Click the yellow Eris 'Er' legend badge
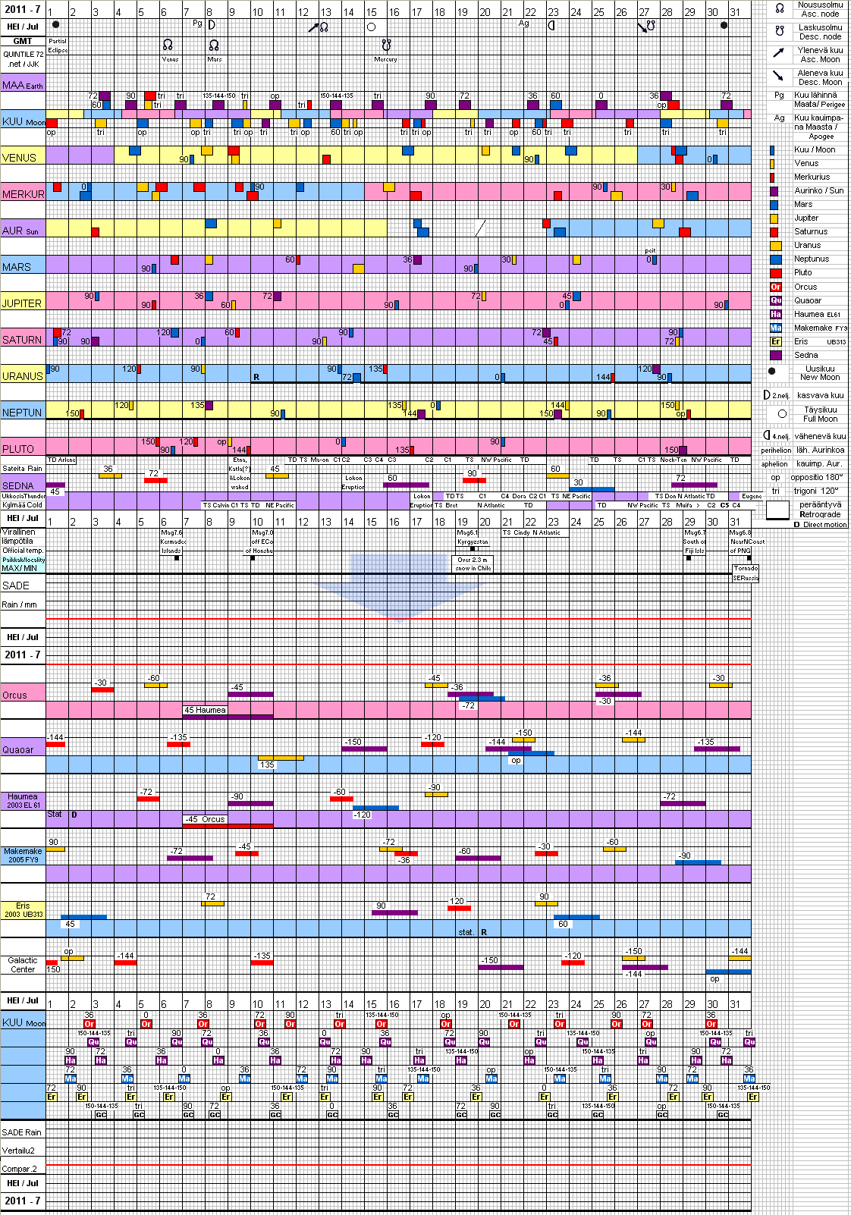This screenshot has height=1215, width=851. coord(775,341)
